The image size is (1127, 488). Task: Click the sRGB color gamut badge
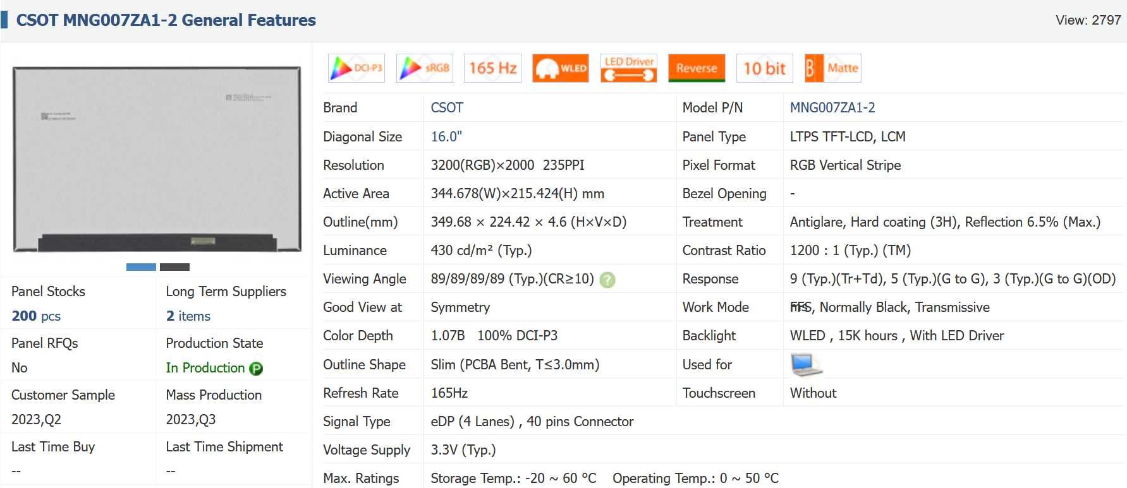pyautogui.click(x=425, y=68)
